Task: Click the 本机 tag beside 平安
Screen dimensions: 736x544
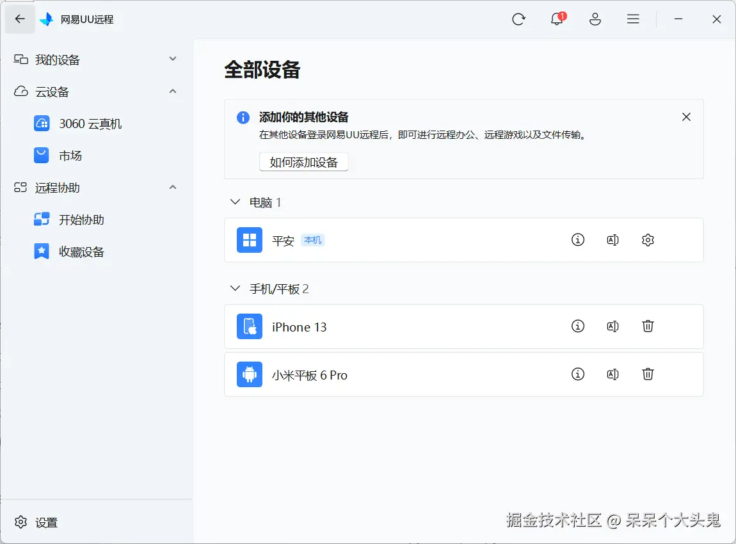Action: coord(312,240)
